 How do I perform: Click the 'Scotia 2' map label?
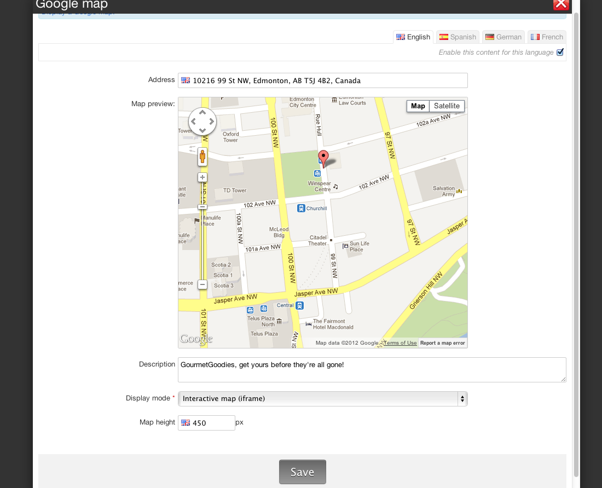[x=221, y=265]
